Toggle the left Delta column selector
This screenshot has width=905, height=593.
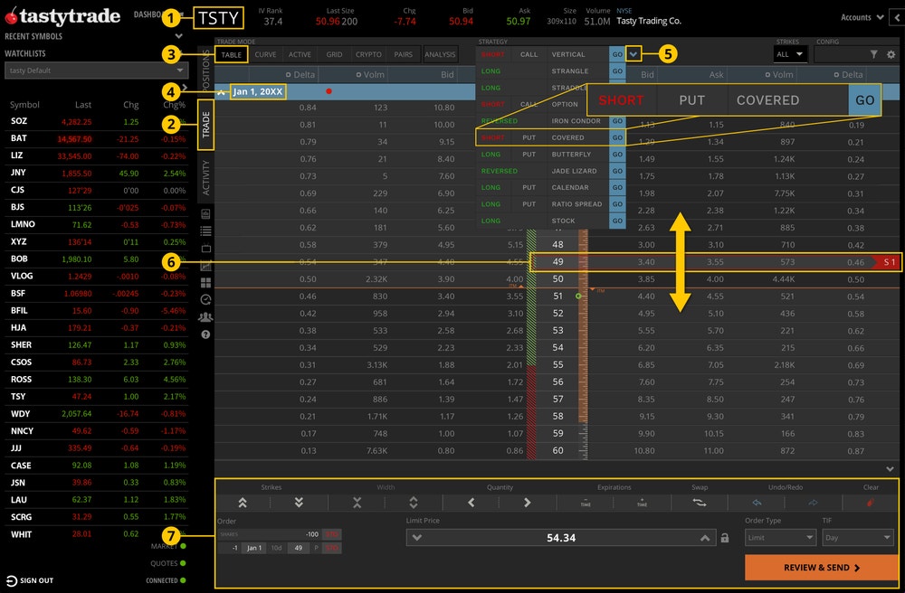(x=288, y=75)
